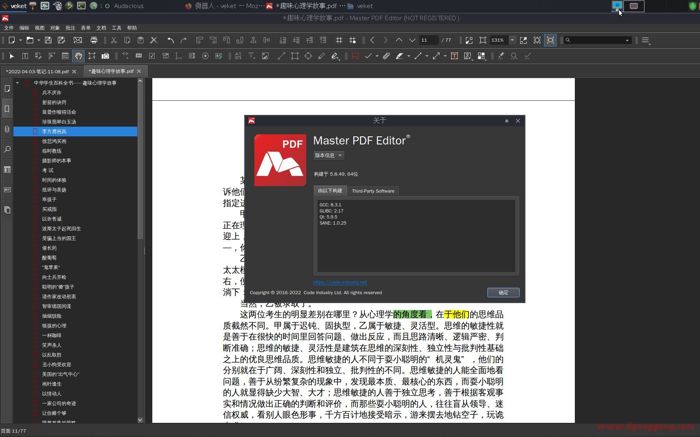Select the Hand tool in the toolbar
The image size is (700, 437).
click(x=78, y=56)
